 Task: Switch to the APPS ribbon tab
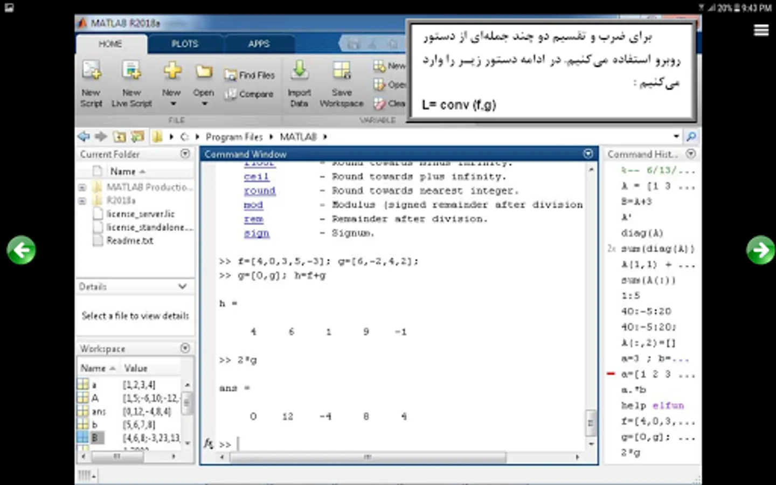coord(259,44)
